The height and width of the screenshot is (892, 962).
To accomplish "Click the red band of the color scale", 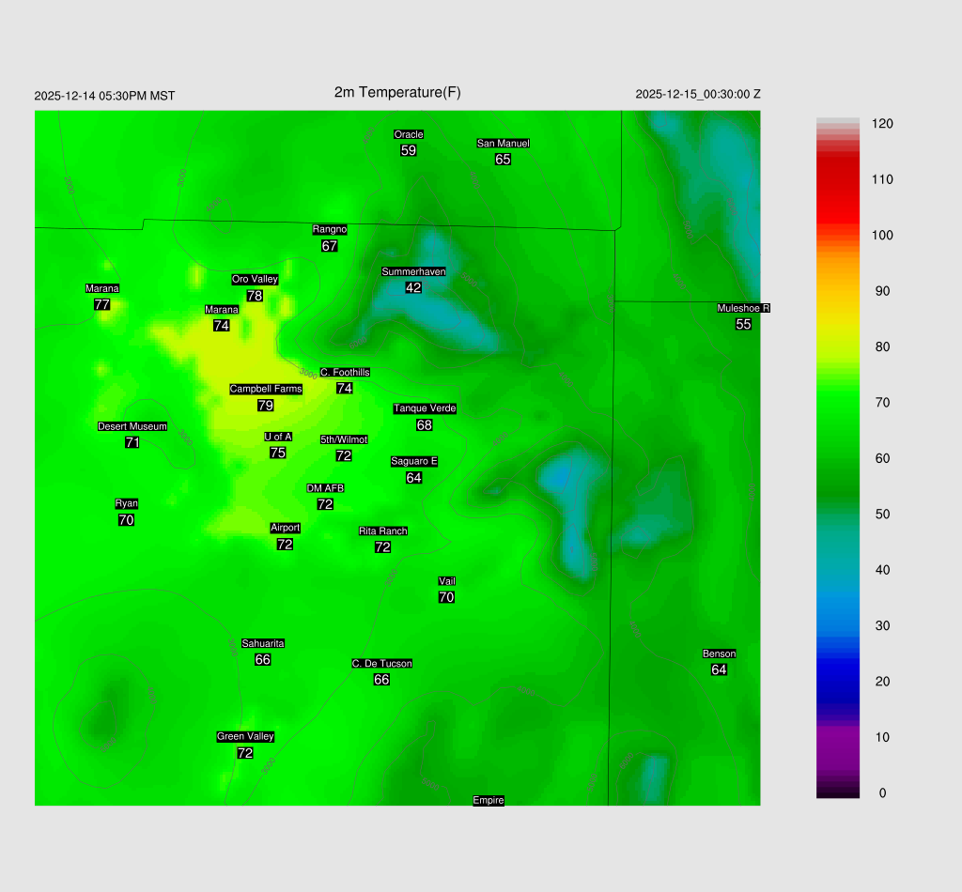I will pos(838,188).
